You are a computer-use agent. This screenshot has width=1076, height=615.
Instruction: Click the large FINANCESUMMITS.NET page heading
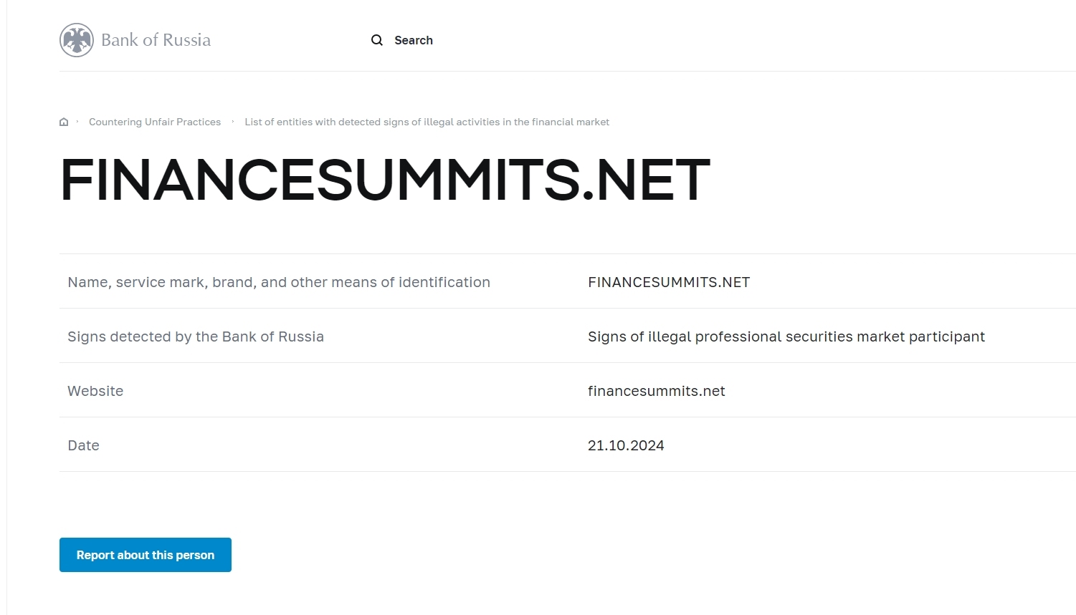click(x=385, y=180)
